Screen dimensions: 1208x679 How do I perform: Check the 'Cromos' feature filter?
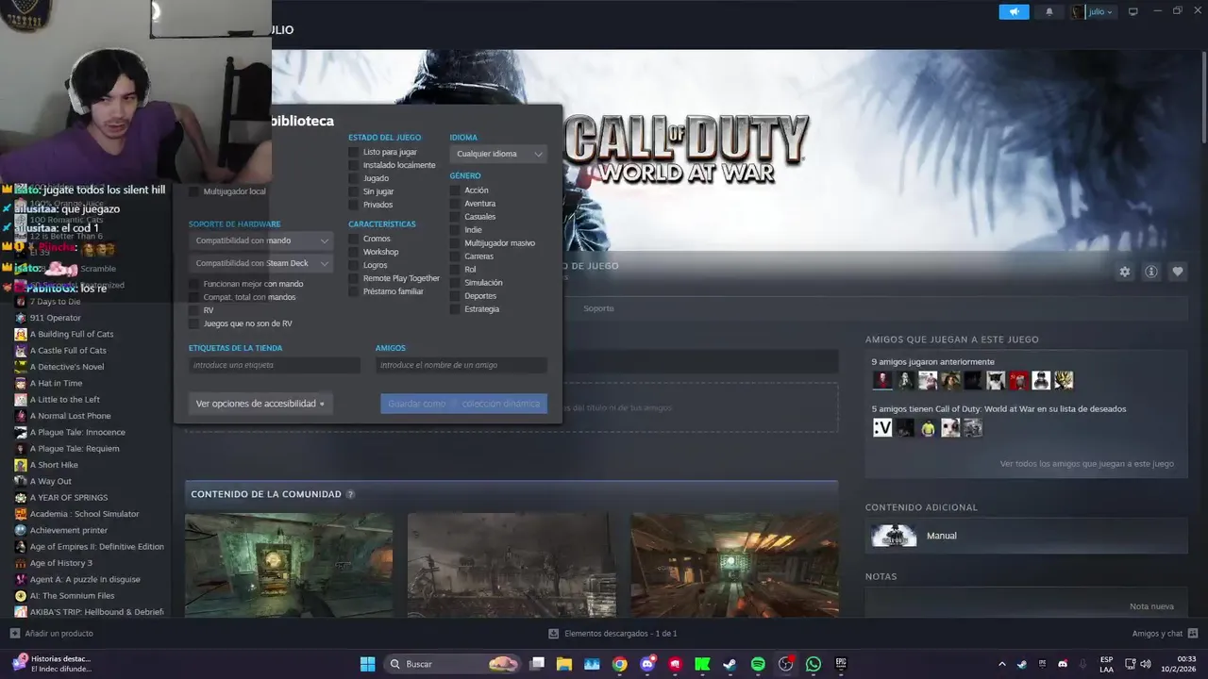tap(354, 239)
